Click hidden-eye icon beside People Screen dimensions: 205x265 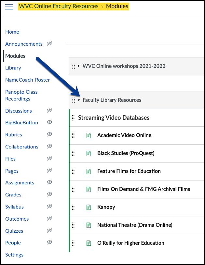coord(49,242)
